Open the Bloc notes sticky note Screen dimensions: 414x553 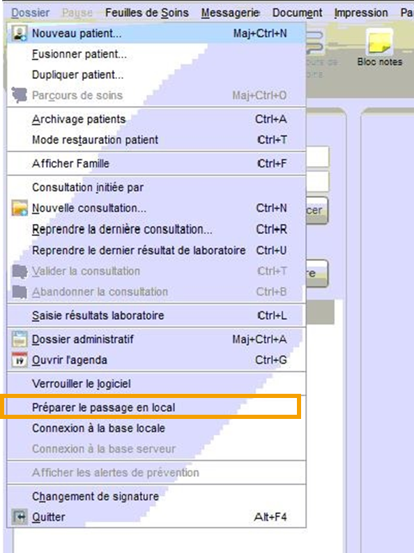click(x=380, y=47)
